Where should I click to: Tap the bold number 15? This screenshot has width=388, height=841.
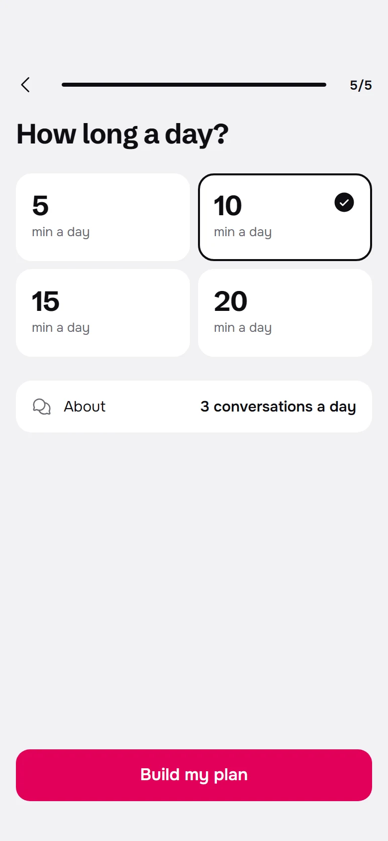(45, 301)
